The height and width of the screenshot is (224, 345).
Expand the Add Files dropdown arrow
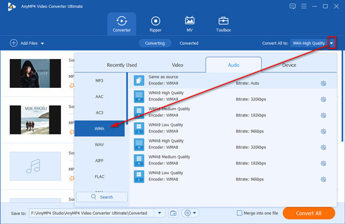click(x=43, y=44)
